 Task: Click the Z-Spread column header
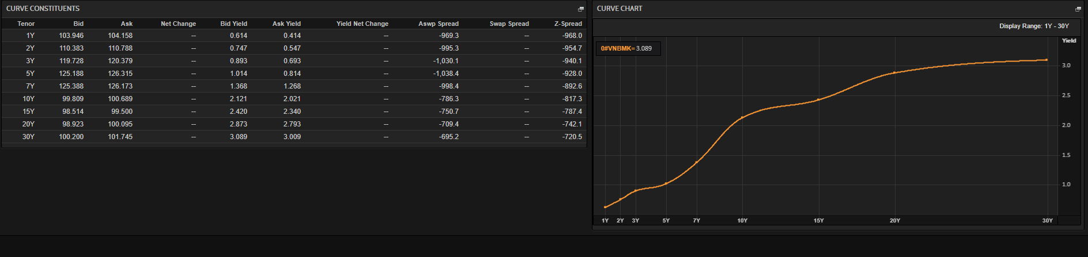(568, 24)
